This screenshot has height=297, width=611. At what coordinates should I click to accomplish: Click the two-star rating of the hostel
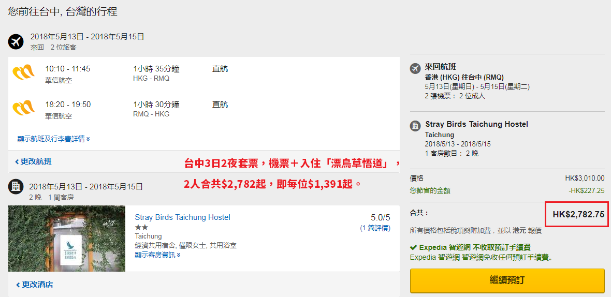click(x=141, y=227)
